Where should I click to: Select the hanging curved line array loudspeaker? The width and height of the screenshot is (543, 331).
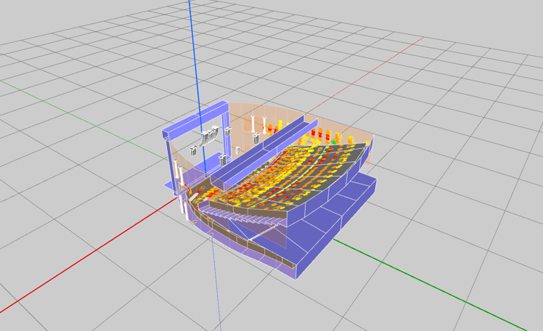coord(209,135)
